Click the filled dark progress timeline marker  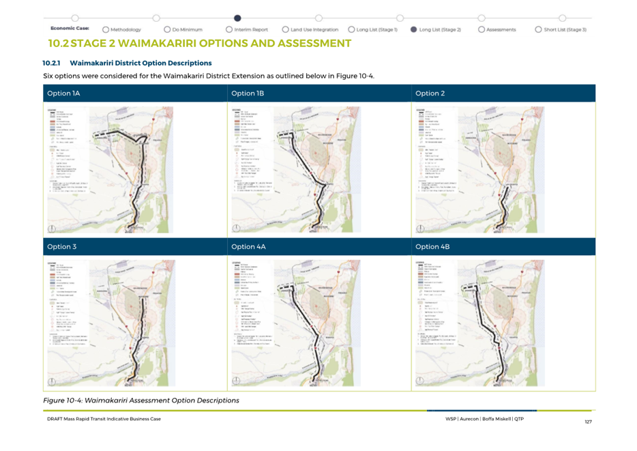pyautogui.click(x=237, y=18)
